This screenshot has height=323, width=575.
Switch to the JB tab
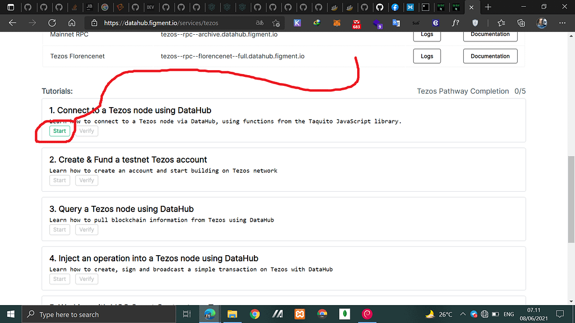89,7
